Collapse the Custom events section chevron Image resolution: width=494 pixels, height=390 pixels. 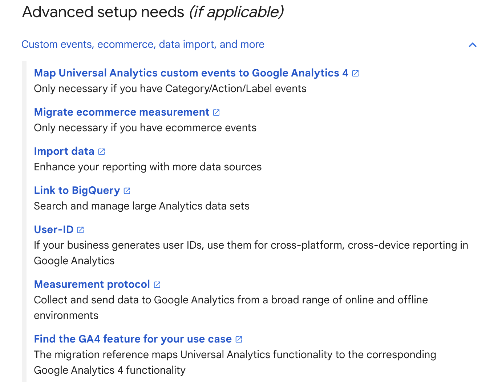point(473,45)
